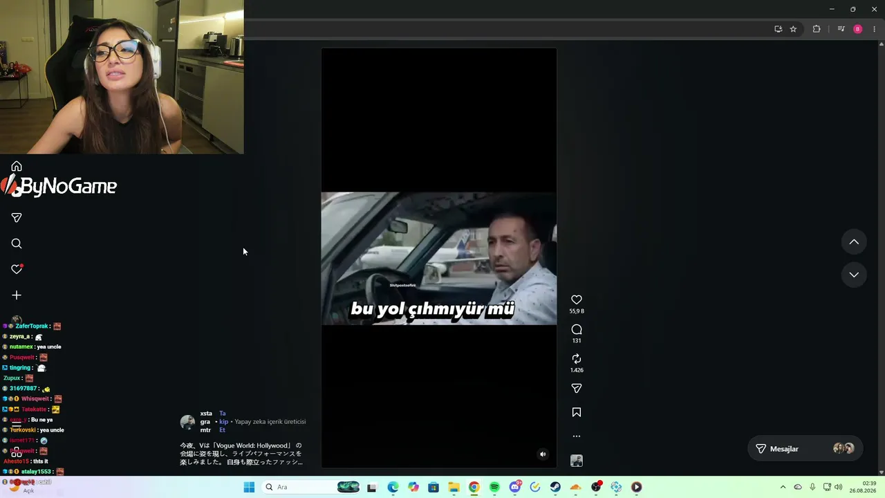The image size is (885, 498).
Task: Open Chrome extensions puzzle icon
Action: point(817,29)
